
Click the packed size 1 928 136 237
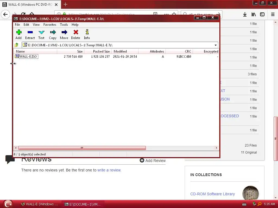100,57
